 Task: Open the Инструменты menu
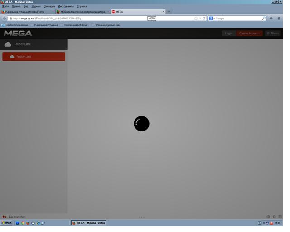point(66,6)
